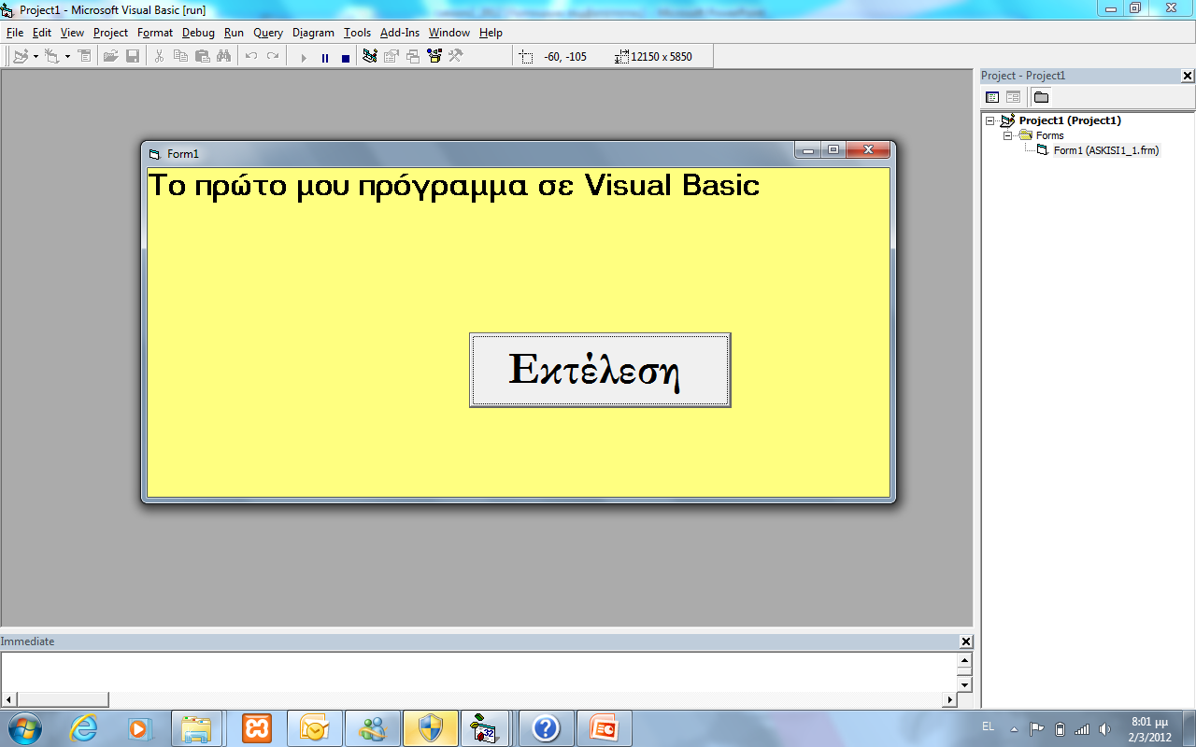Toggle Folders view in Project panel

pos(1041,97)
